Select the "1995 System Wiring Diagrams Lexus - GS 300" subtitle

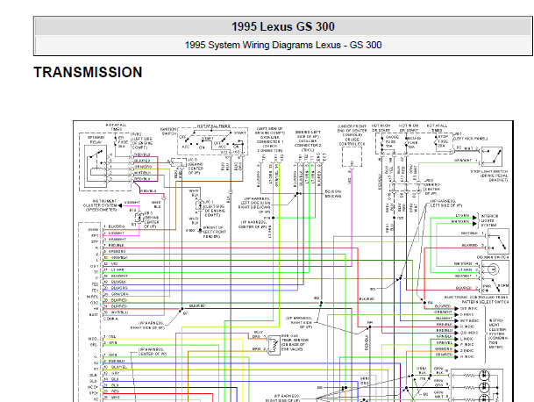283,45
